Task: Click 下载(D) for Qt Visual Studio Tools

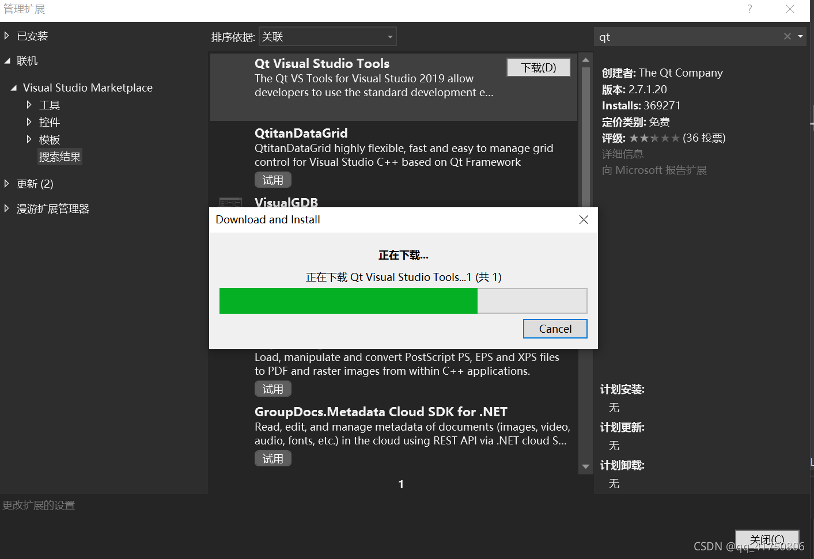Action: 539,67
